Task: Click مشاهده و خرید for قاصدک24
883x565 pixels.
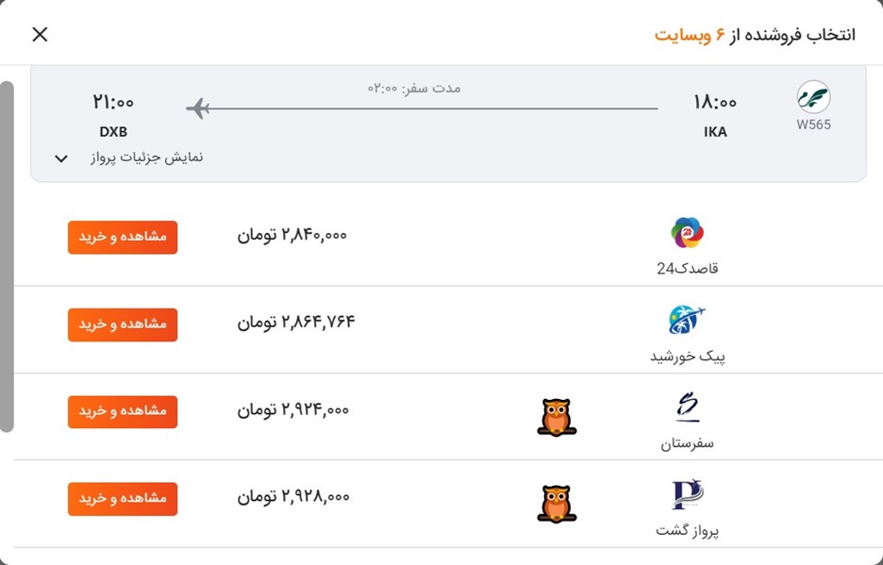Action: click(122, 238)
